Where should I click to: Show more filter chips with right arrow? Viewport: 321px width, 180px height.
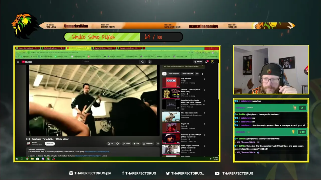click(x=202, y=74)
